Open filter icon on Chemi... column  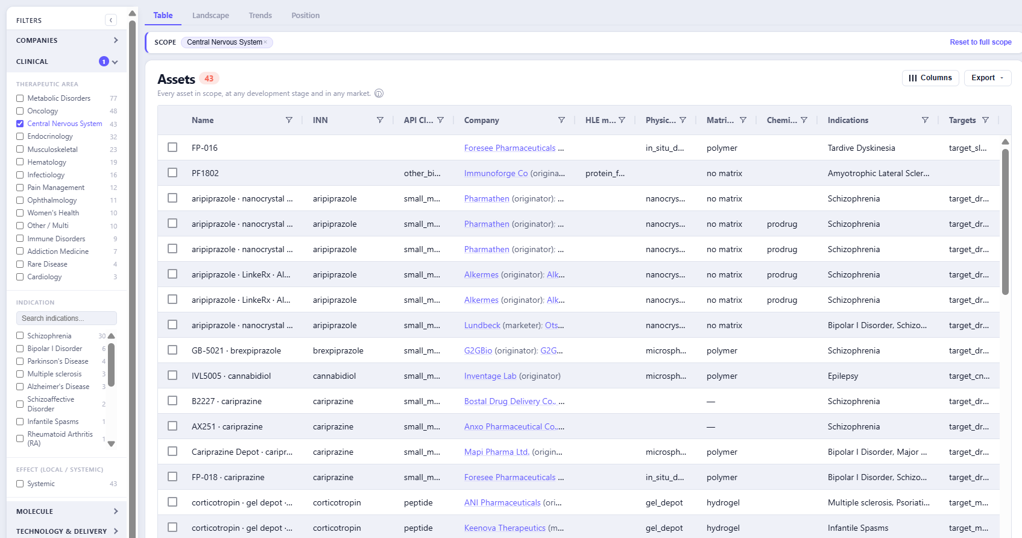pos(804,120)
